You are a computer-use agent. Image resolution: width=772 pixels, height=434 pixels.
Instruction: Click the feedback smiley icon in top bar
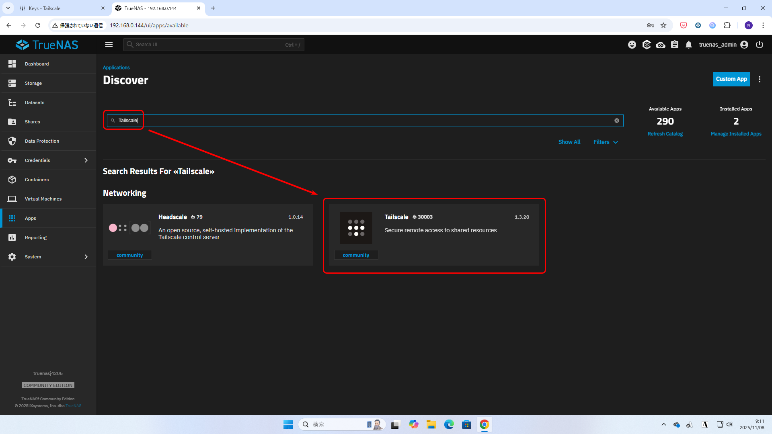632,45
